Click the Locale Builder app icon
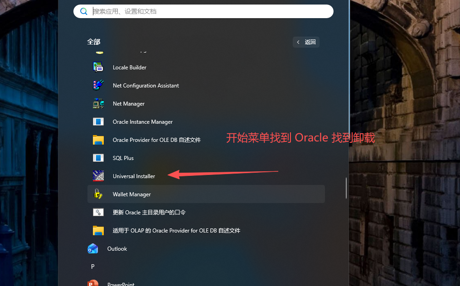Viewport: 460px width, 286px height. coord(98,67)
